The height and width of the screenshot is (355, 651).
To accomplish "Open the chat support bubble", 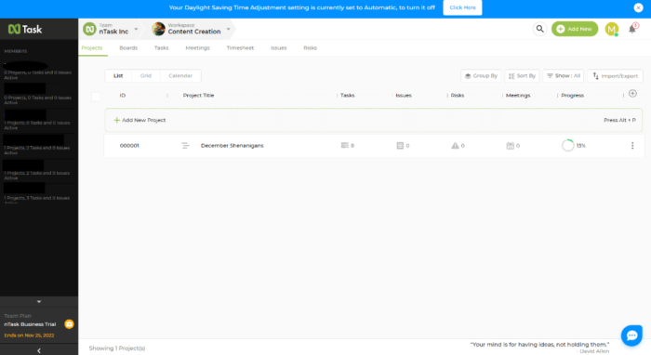I will pyautogui.click(x=631, y=335).
